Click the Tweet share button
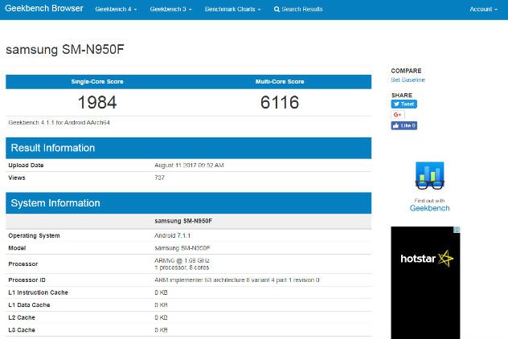Viewport: 508px width, 339px height. click(x=404, y=104)
